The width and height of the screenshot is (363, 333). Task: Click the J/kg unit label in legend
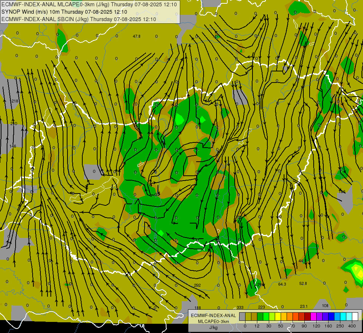(x=213, y=327)
